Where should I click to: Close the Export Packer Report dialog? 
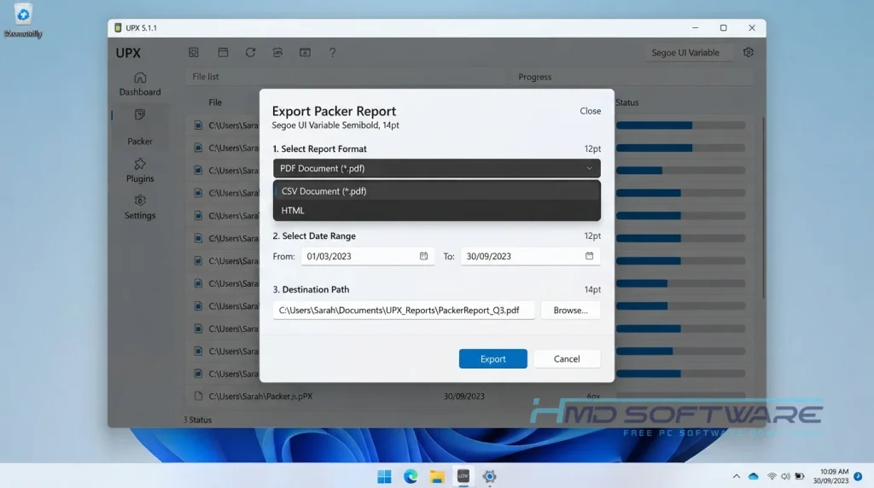click(x=591, y=111)
